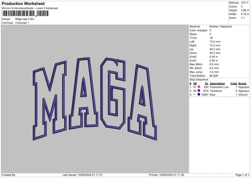Click the 'N#' column header

click(195, 84)
